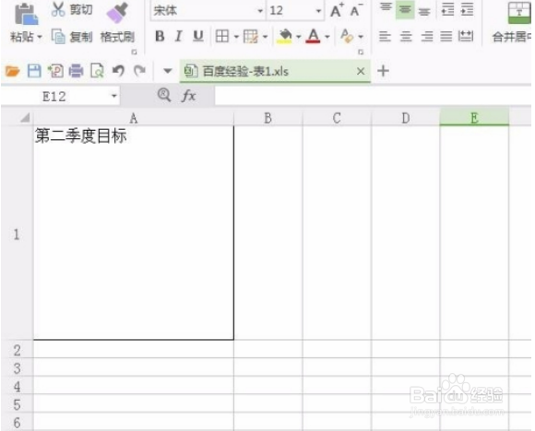Click the distributed alignment icon
This screenshot has height=431, width=535.
(466, 36)
